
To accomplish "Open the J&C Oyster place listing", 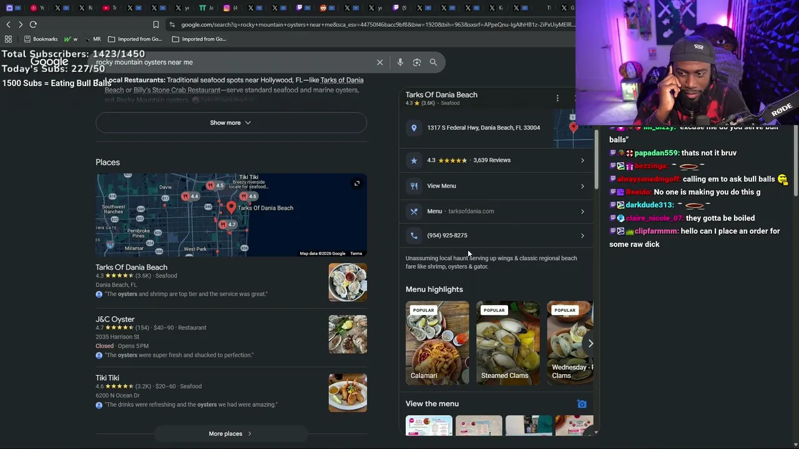I will click(x=115, y=319).
